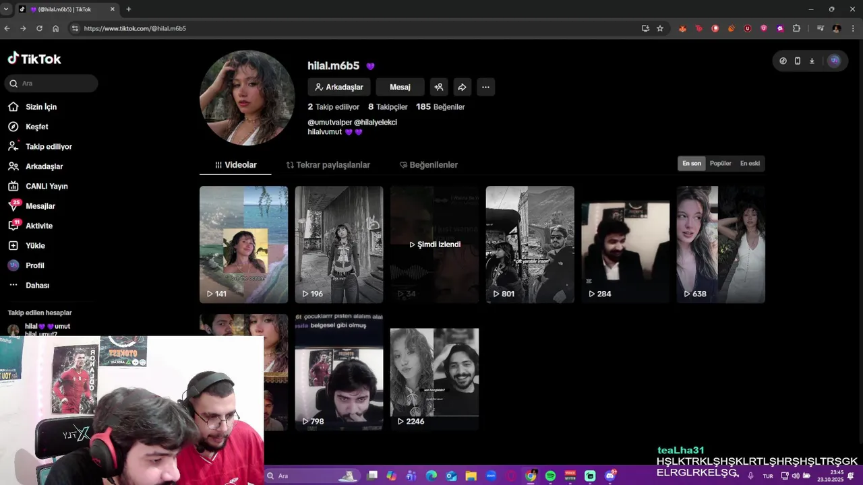Open Discord from the taskbar
This screenshot has height=485, width=863.
point(610,476)
